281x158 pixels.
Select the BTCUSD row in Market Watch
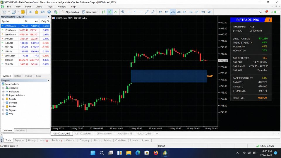(25, 60)
